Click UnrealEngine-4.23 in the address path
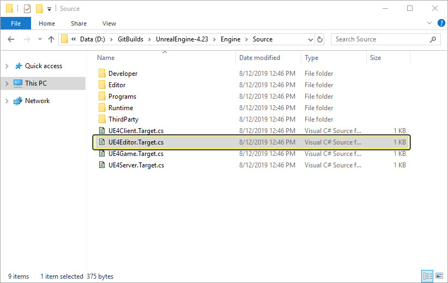Image resolution: width=448 pixels, height=283 pixels. [182, 39]
